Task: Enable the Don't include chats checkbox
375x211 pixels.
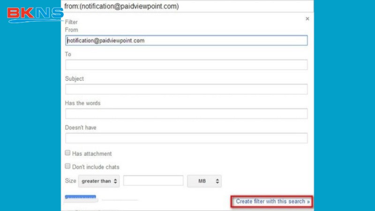Action: pos(68,166)
